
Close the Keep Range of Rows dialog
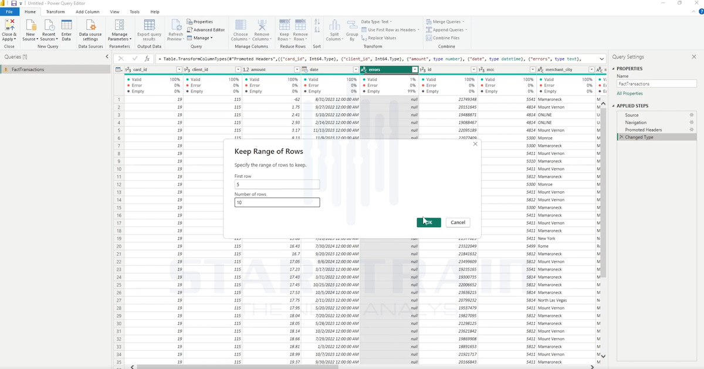tap(475, 144)
